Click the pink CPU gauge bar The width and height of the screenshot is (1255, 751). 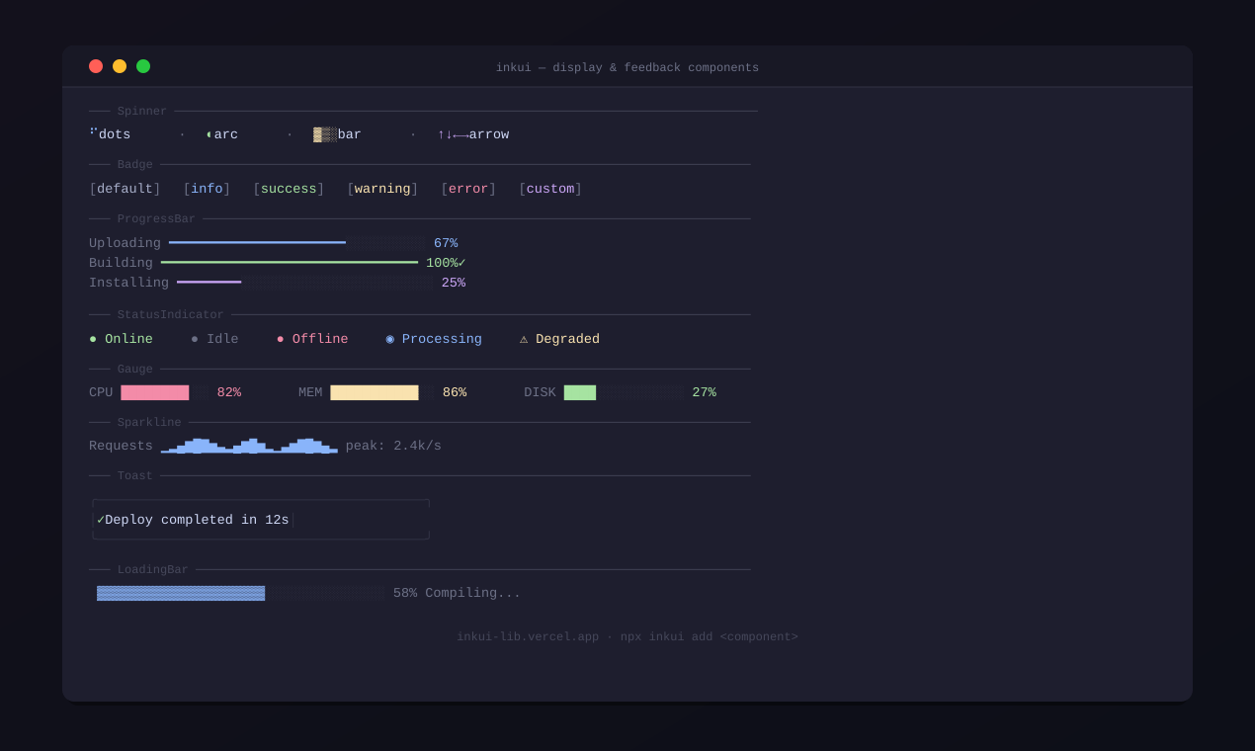point(155,392)
